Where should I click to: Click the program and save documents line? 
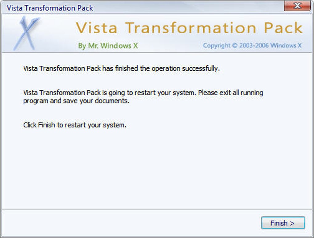(76, 101)
